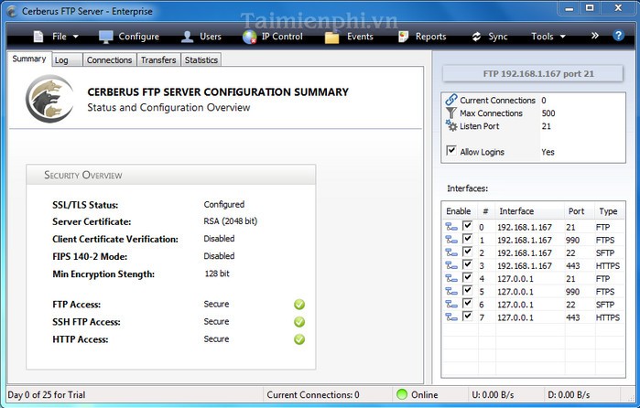This screenshot has height=408, width=640.
Task: Click the Events folder icon
Action: coord(331,38)
